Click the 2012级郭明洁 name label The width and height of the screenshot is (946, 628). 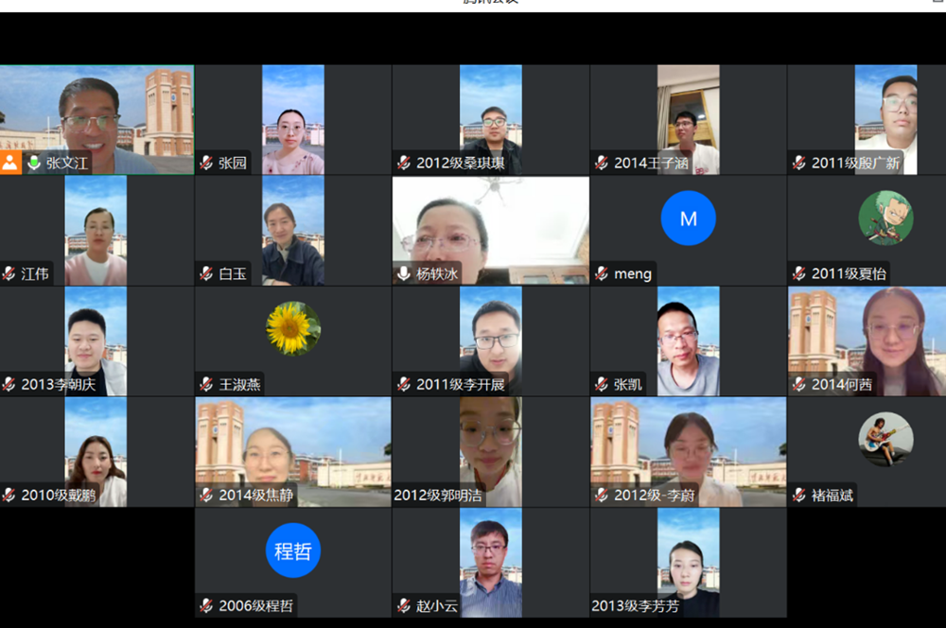click(438, 495)
